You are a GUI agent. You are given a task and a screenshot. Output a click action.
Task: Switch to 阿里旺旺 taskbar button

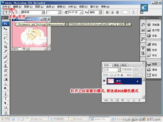pyautogui.click(x=59, y=119)
